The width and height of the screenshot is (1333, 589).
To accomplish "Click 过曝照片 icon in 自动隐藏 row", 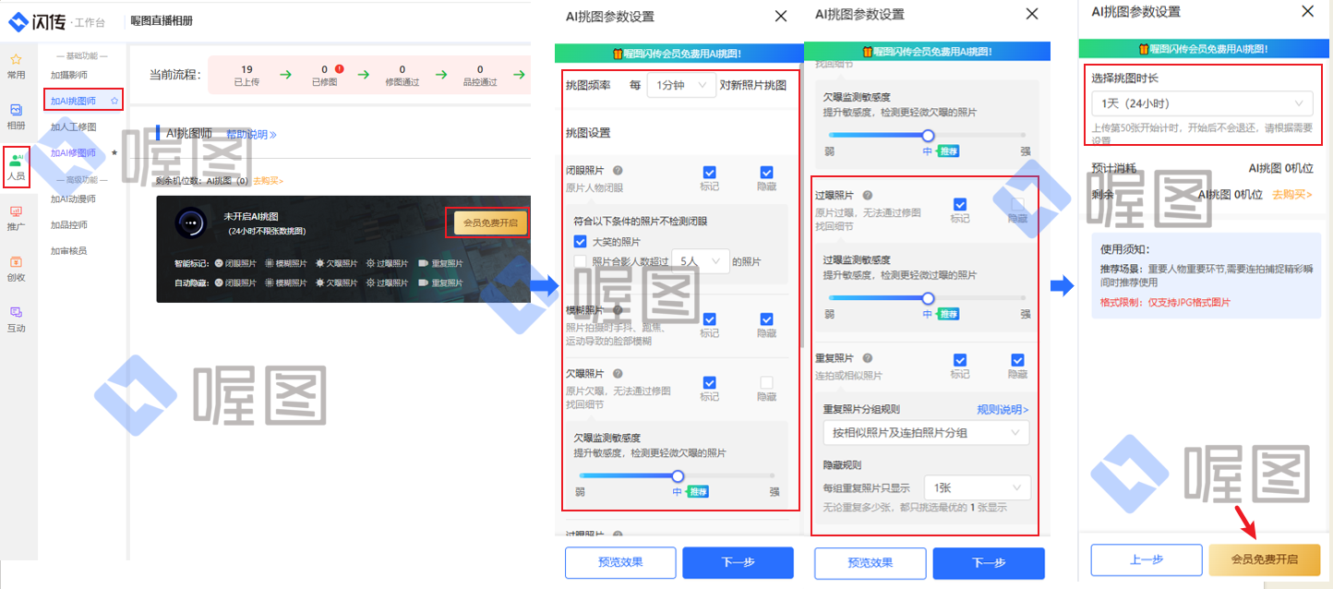I will tap(369, 282).
